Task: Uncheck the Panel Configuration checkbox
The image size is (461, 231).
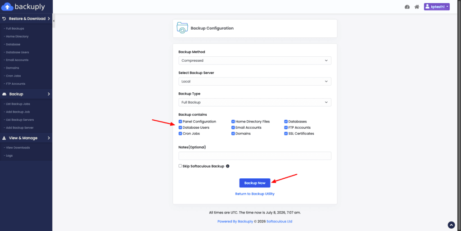Action: coord(180,122)
